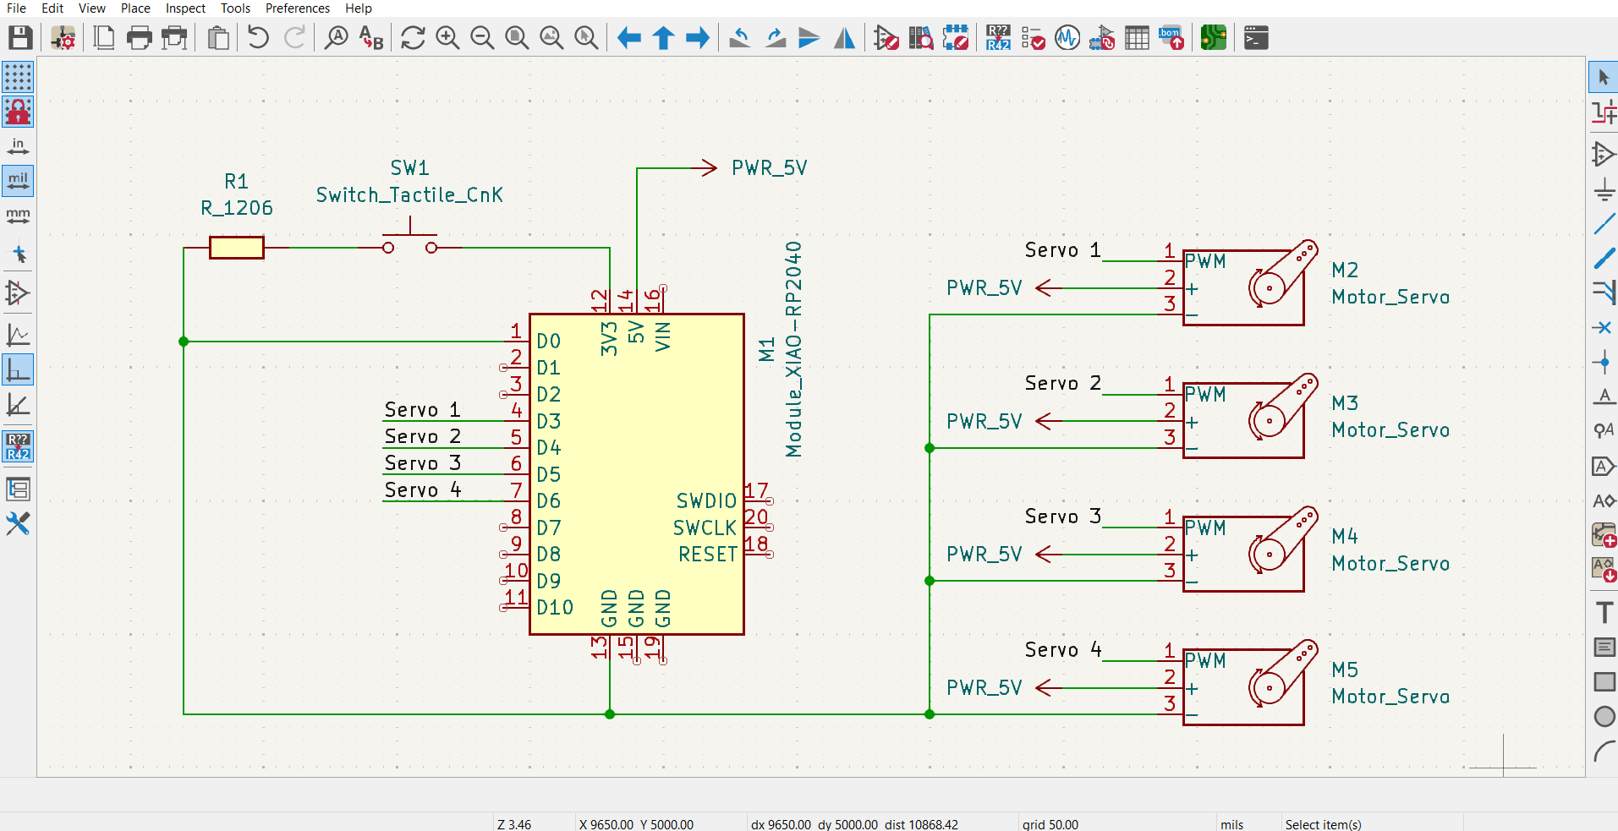Viewport: 1618px width, 831px height.
Task: Click the Plot icon
Action: click(175, 38)
